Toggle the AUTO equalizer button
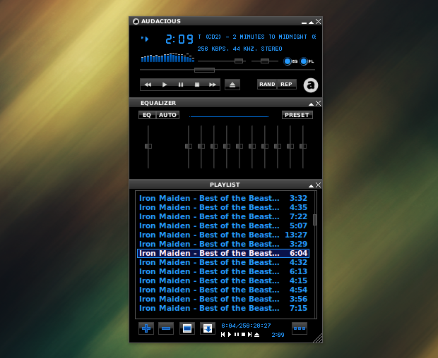 (x=167, y=115)
